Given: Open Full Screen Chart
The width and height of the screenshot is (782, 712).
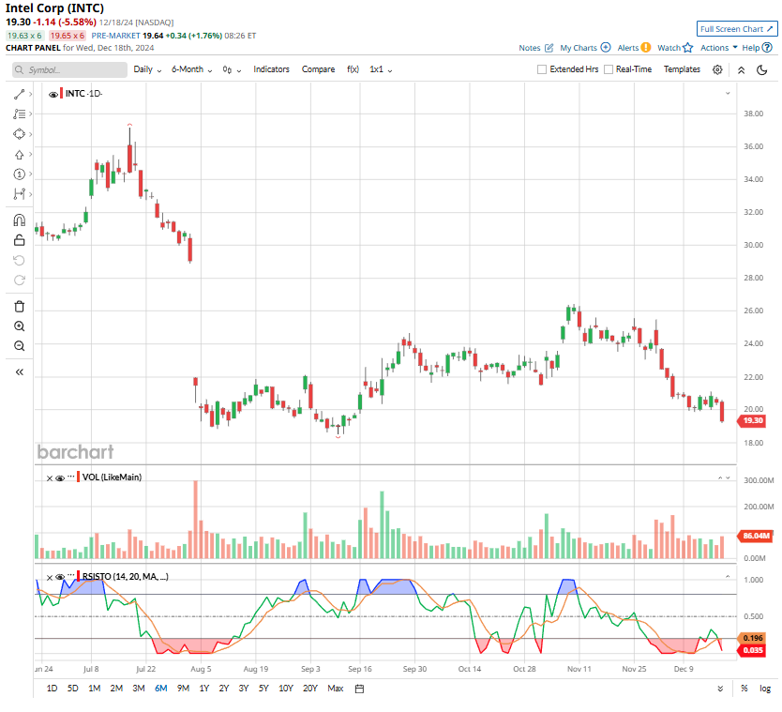Looking at the screenshot, I should [x=737, y=29].
